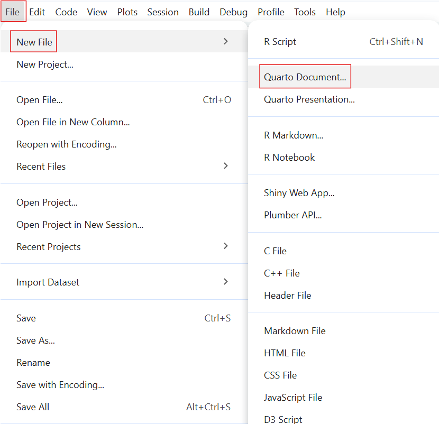Screen dimensions: 439x424
Task: Create a new C++ File
Action: (x=281, y=273)
